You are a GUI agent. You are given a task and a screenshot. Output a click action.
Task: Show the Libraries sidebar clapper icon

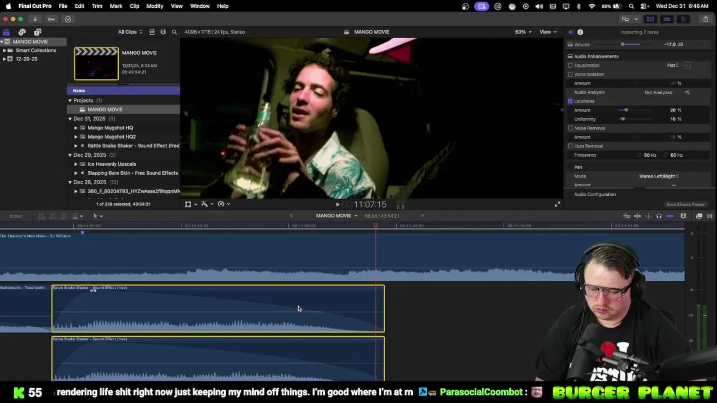(6, 32)
